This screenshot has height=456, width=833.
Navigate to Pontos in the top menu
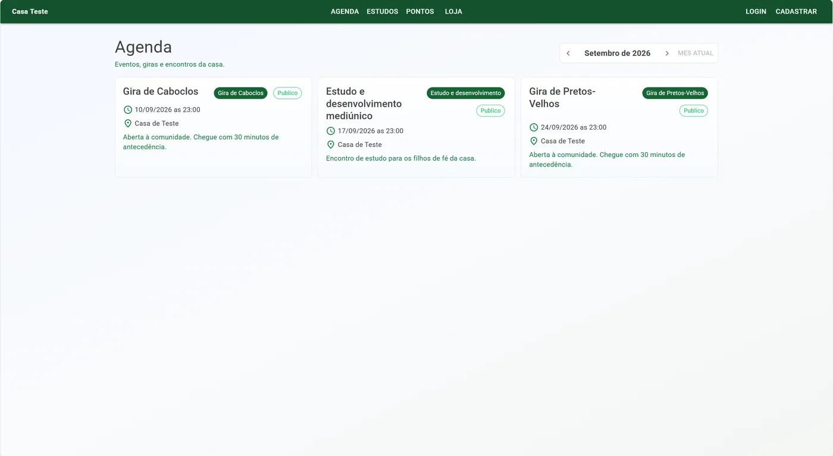pyautogui.click(x=420, y=11)
